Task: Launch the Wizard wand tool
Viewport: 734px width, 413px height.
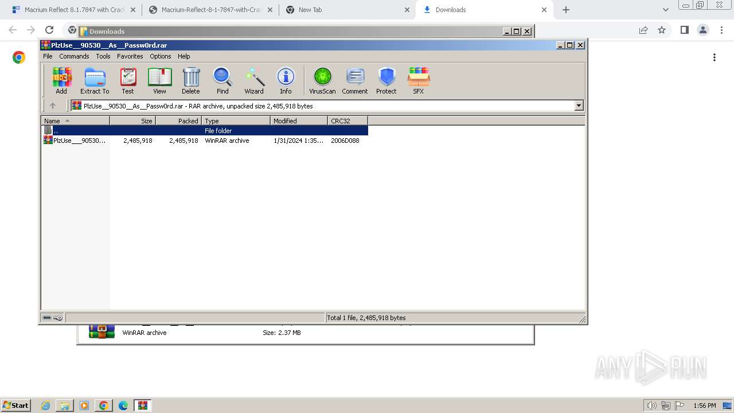Action: [254, 80]
